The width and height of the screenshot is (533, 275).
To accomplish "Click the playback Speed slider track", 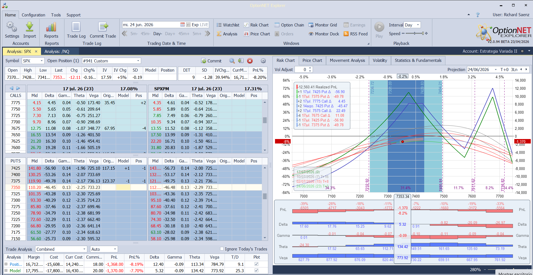I will 414,34.
